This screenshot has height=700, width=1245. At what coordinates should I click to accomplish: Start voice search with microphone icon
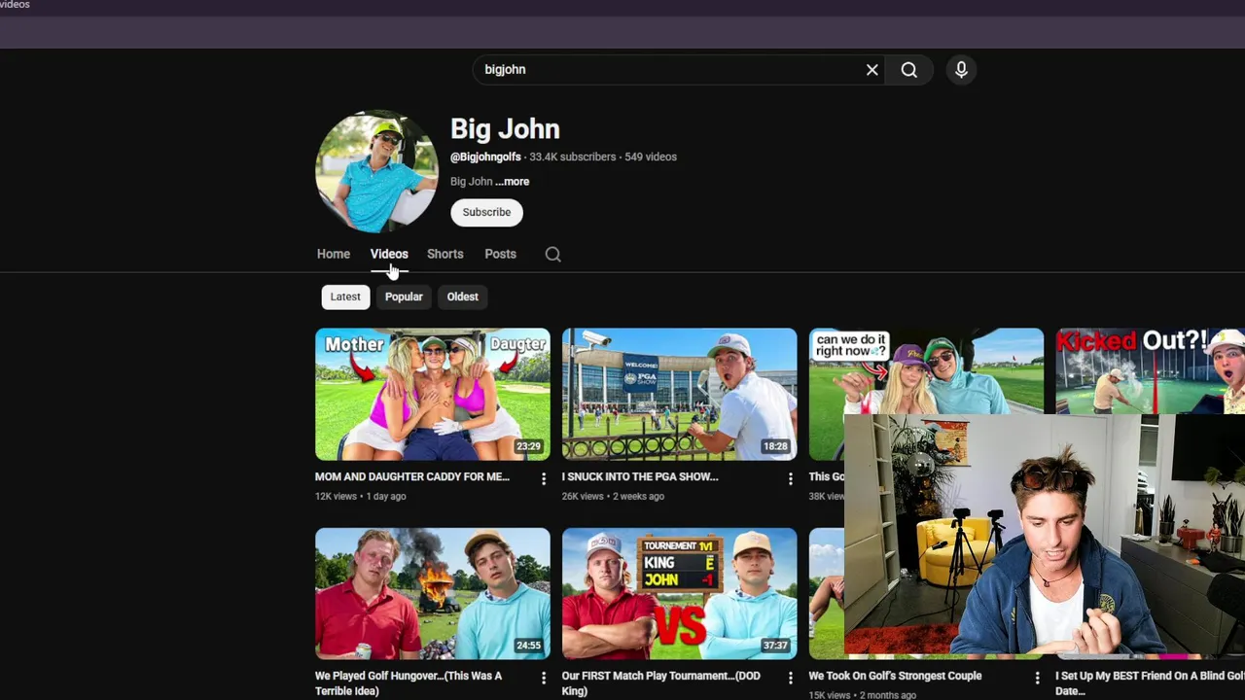point(961,70)
